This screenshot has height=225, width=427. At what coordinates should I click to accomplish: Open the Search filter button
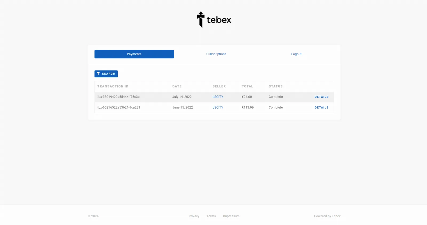106,74
